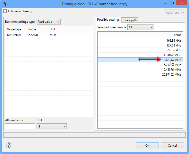189x154 pixels.
Task: Select the Possible settings tab
Action: 108,20
